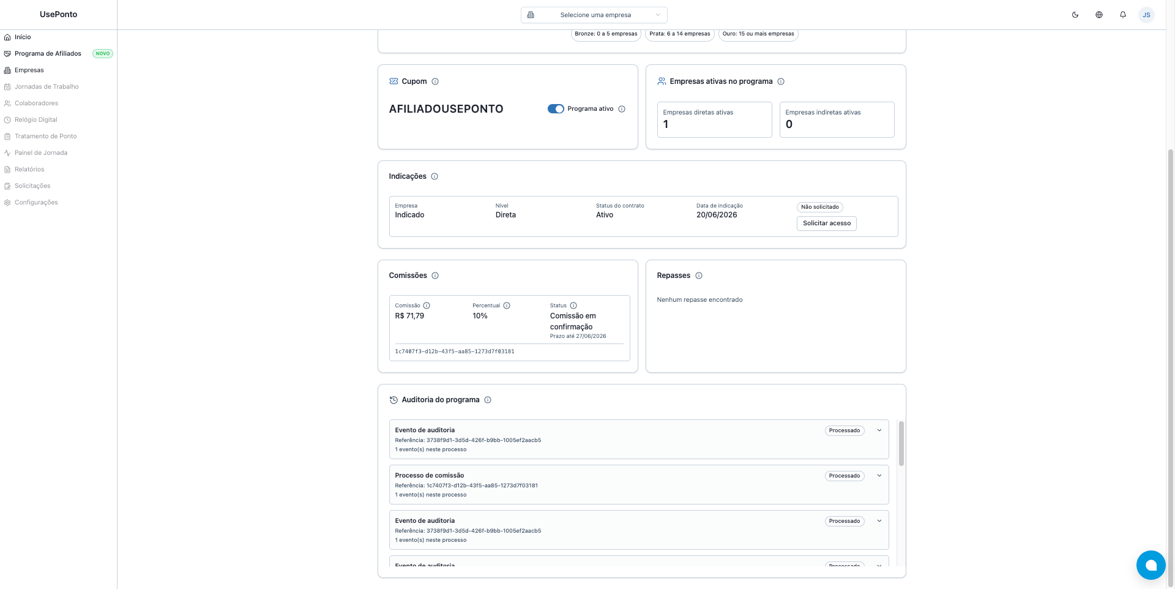1175x589 pixels.
Task: Click the Bronze: 0 a 5 empresas chip
Action: [606, 34]
